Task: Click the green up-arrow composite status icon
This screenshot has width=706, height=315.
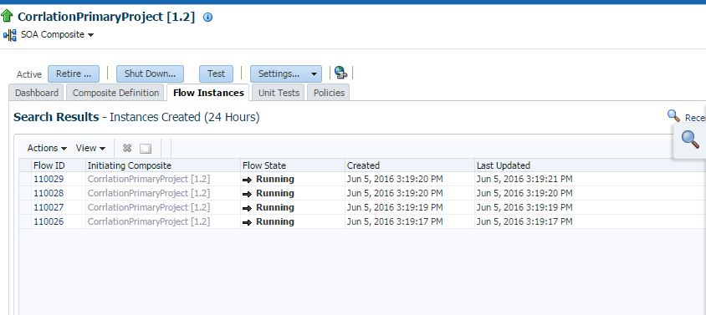Action: point(7,16)
